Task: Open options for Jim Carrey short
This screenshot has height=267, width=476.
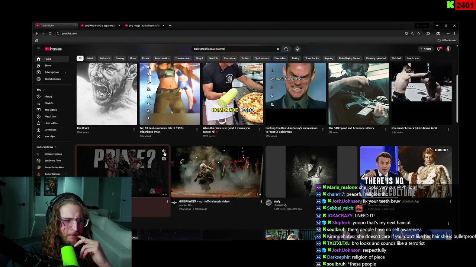Action: pyautogui.click(x=323, y=129)
